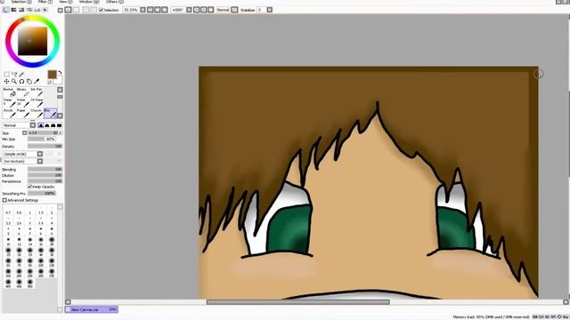Toggle the Selection checkbox in toolbar

(102, 10)
